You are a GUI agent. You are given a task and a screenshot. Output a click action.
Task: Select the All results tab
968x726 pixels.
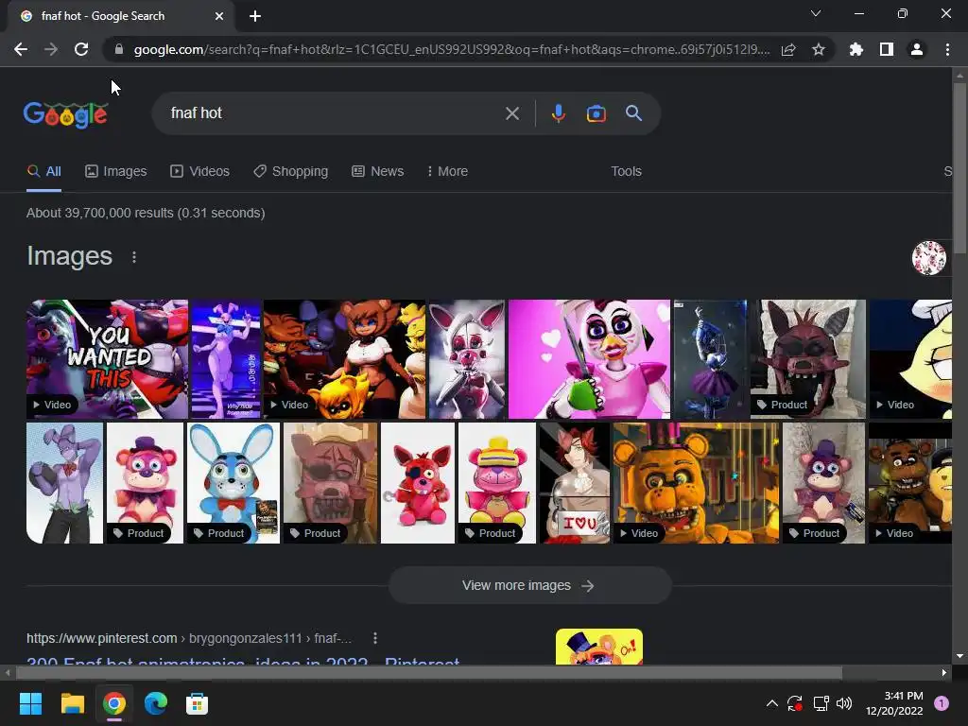click(43, 172)
